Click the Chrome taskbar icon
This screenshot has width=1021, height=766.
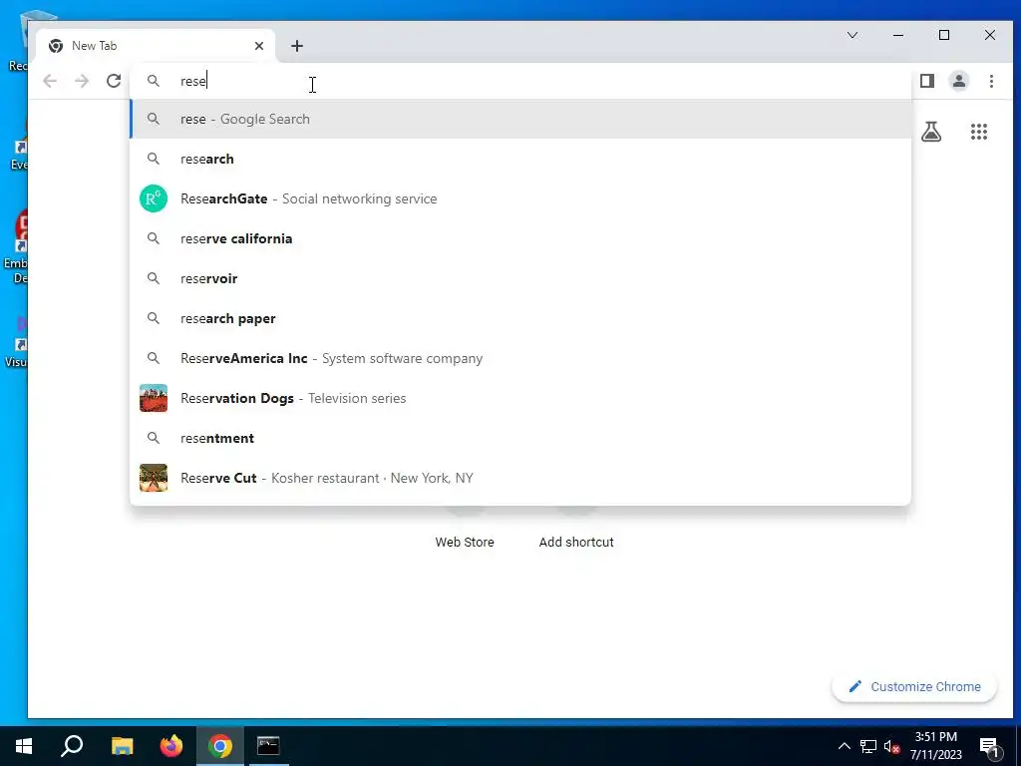click(220, 746)
